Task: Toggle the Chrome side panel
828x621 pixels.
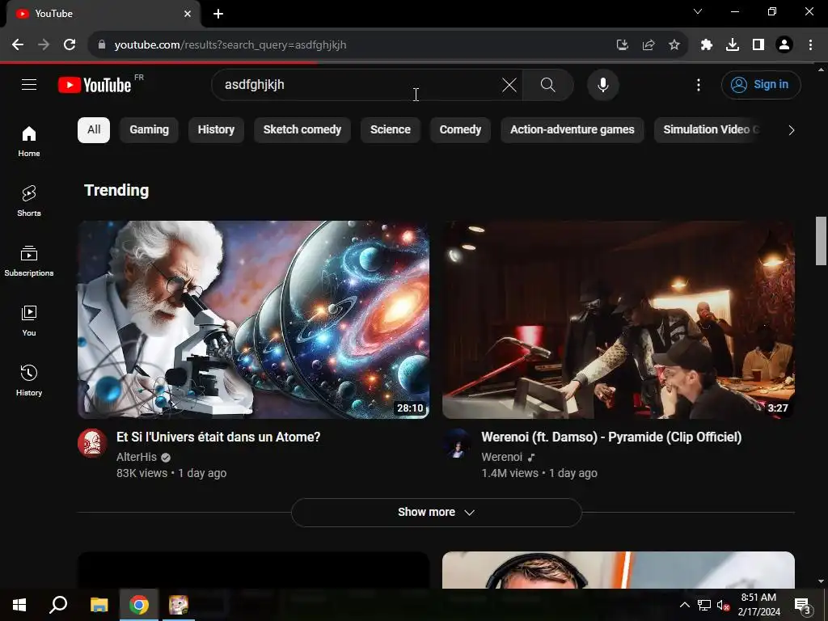Action: pos(758,45)
